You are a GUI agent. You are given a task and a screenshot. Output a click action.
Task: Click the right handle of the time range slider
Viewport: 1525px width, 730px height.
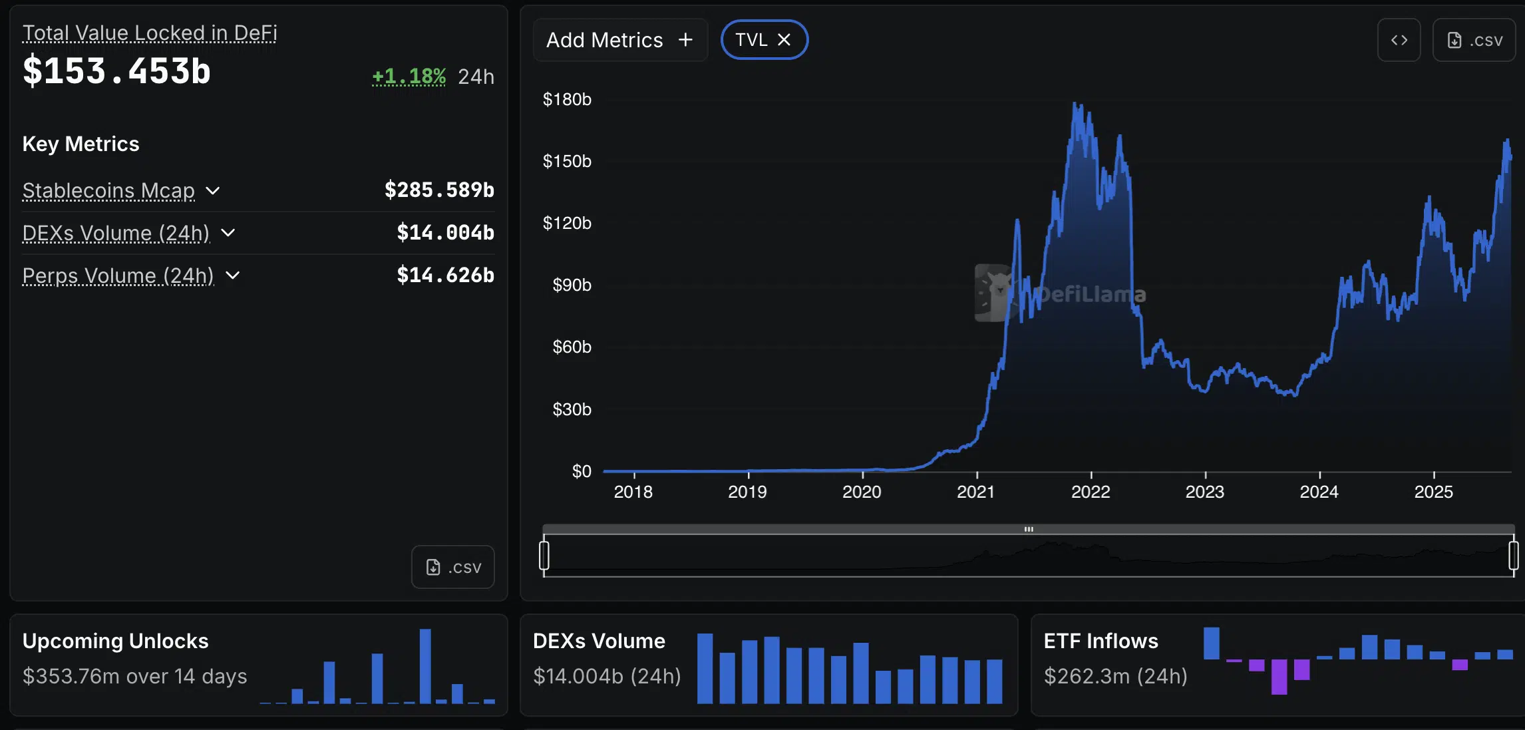point(1513,555)
